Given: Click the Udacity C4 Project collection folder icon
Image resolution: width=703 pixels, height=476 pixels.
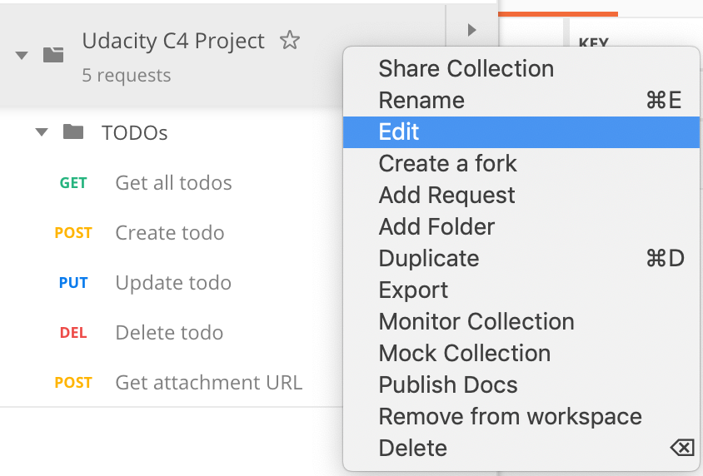Looking at the screenshot, I should pos(53,55).
